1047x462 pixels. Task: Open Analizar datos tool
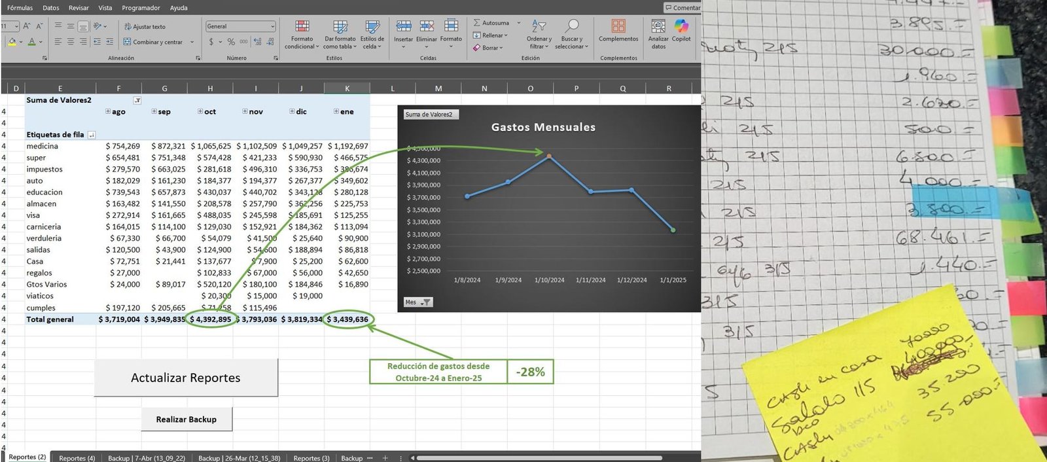point(658,27)
